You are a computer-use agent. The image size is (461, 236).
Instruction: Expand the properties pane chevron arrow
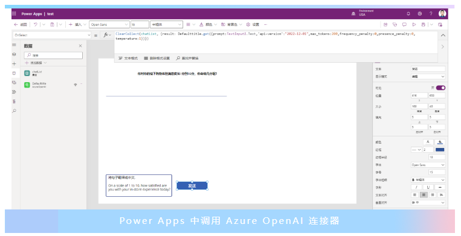click(443, 47)
